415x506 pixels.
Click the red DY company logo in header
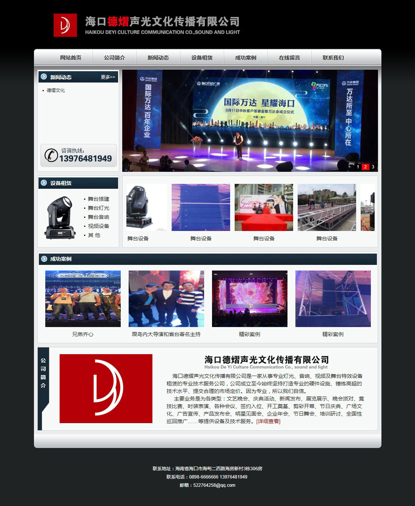65,25
